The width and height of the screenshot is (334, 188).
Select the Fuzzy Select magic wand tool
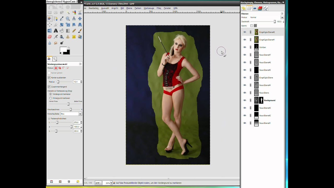68,13
